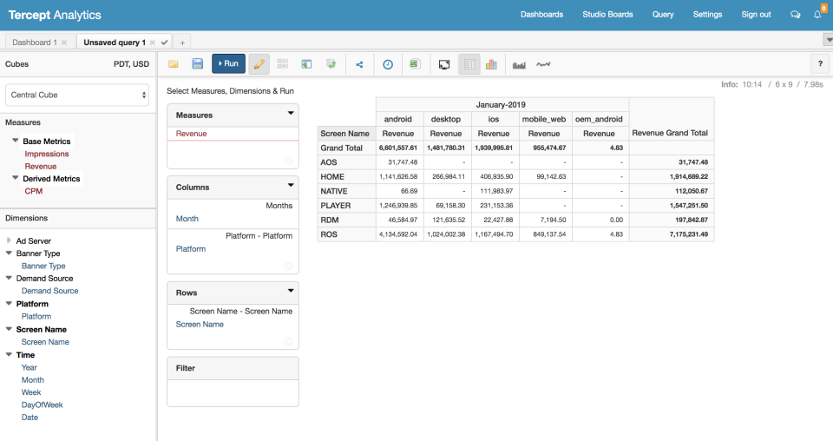Save query with the floppy disk icon
Screen dimensions: 833x441
click(x=197, y=63)
